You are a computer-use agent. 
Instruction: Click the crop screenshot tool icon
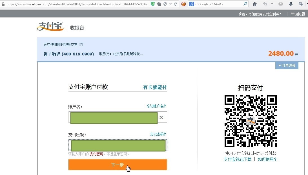click(301, 4)
